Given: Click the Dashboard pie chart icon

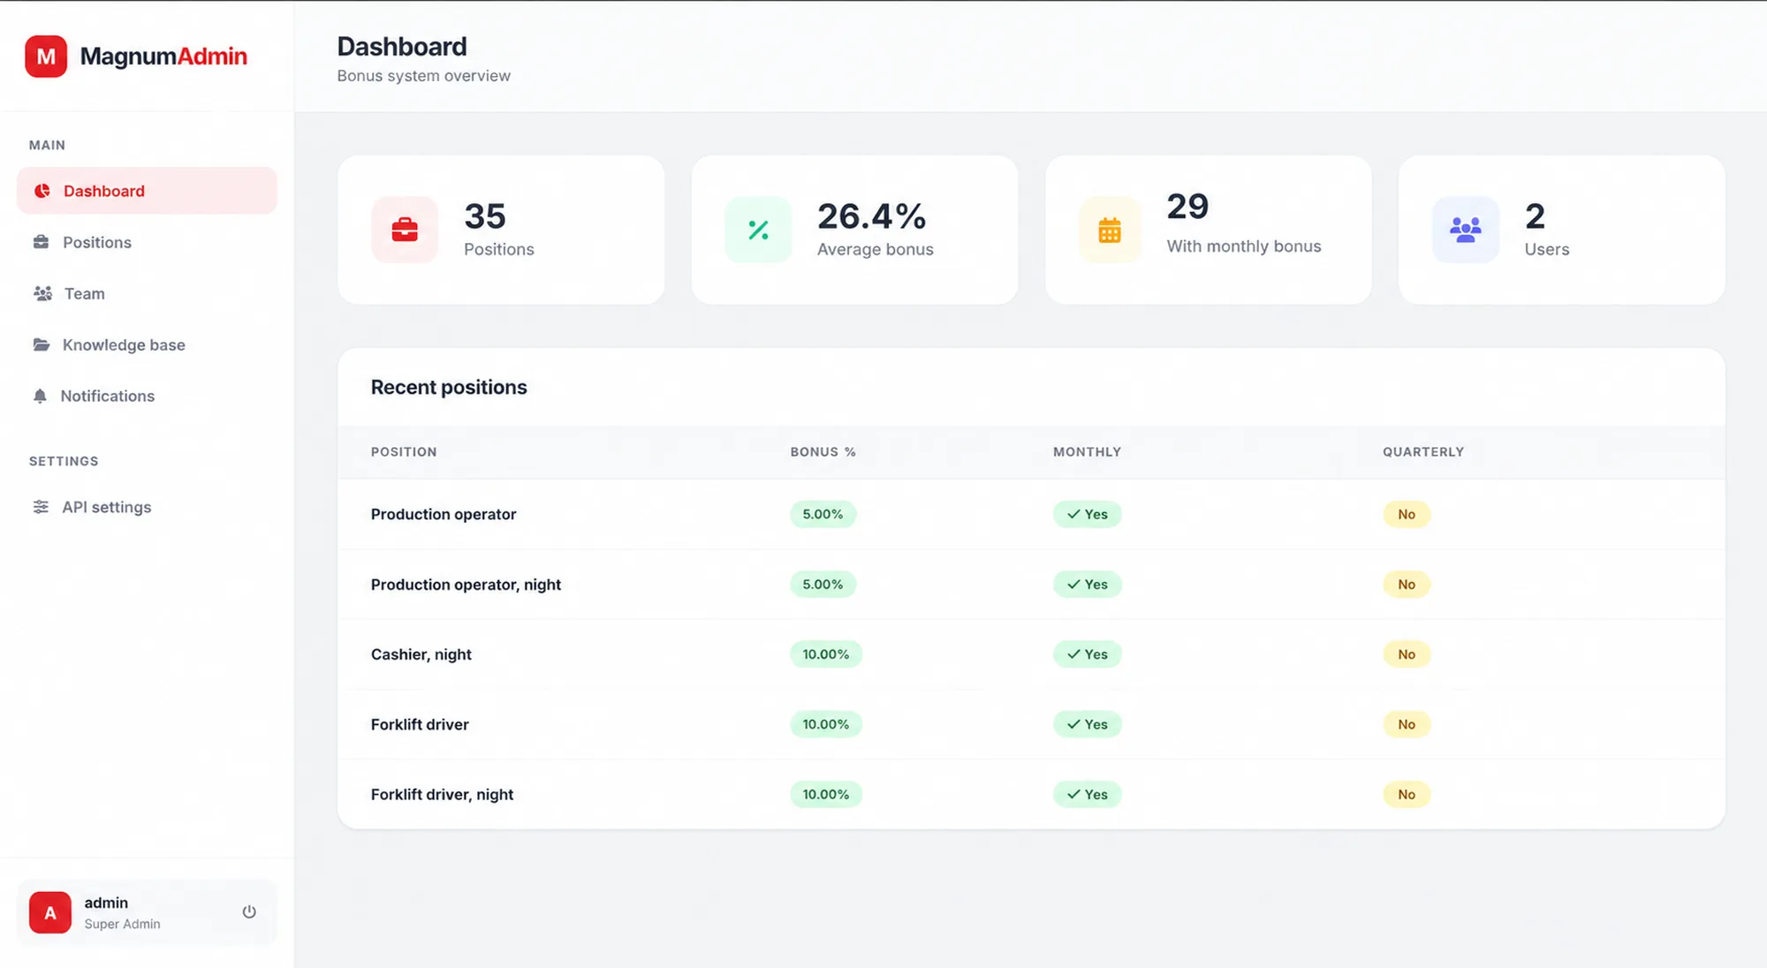Looking at the screenshot, I should [42, 191].
